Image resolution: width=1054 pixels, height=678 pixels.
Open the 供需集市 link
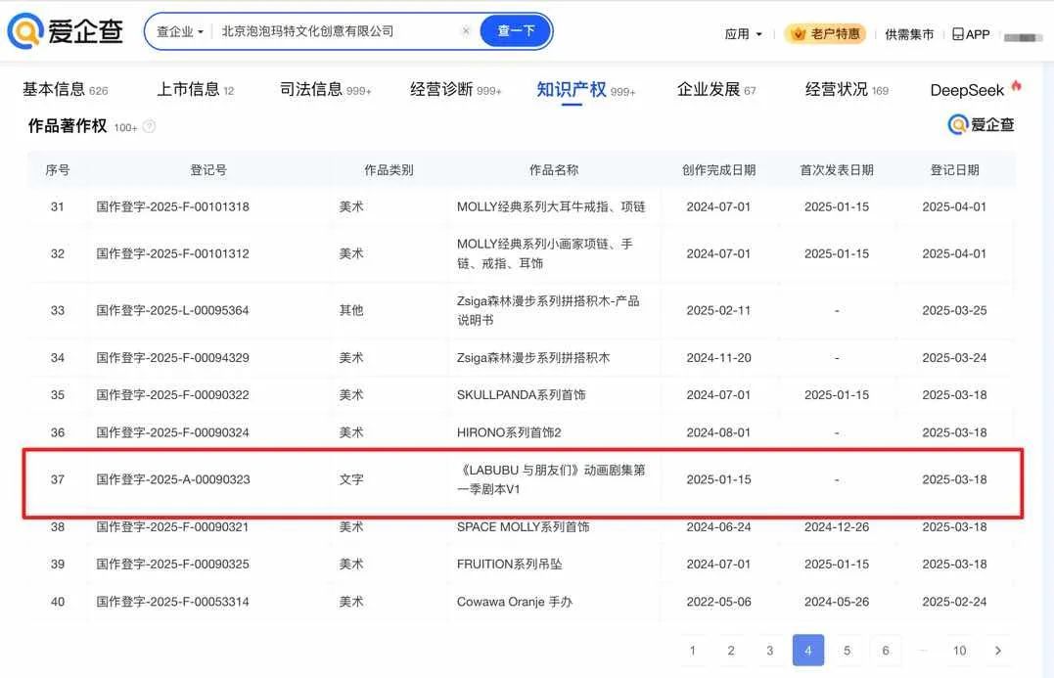(909, 34)
